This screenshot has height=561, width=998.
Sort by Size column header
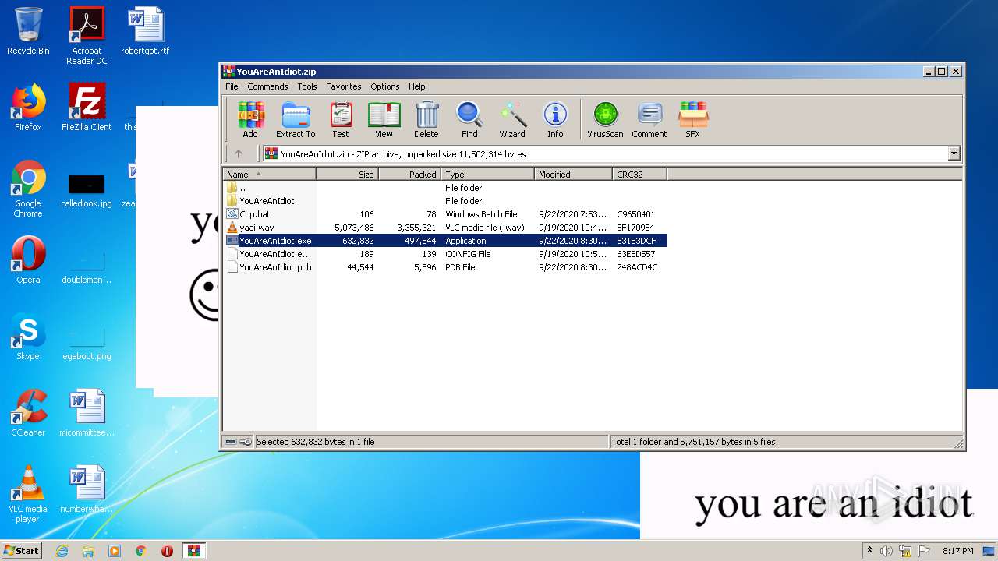coord(348,175)
